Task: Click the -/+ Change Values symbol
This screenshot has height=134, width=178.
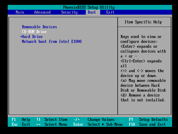Action: tap(76, 120)
